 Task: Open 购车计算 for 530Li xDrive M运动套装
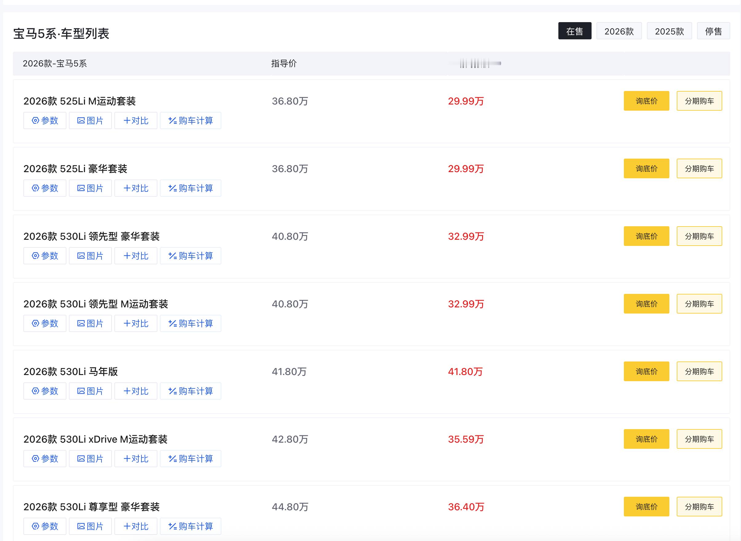pos(191,459)
